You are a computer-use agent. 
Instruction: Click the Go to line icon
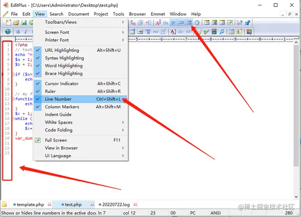click(148, 23)
